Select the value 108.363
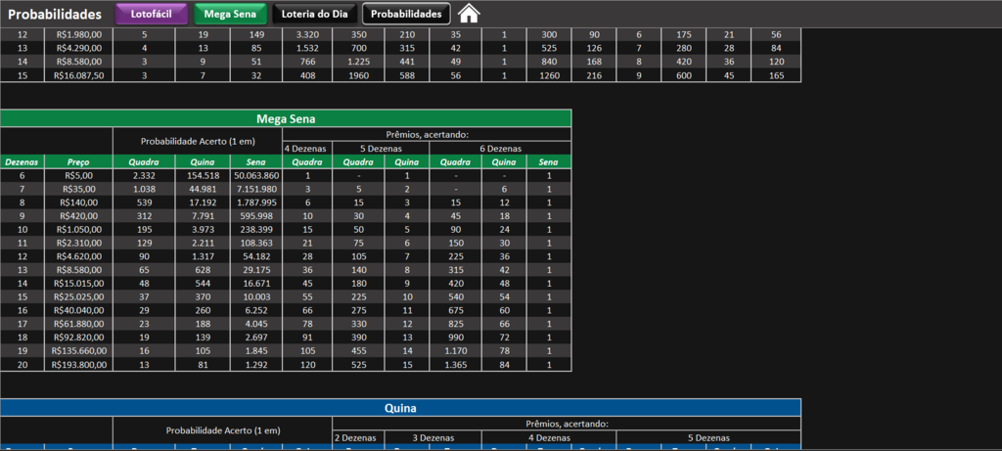 (256, 243)
